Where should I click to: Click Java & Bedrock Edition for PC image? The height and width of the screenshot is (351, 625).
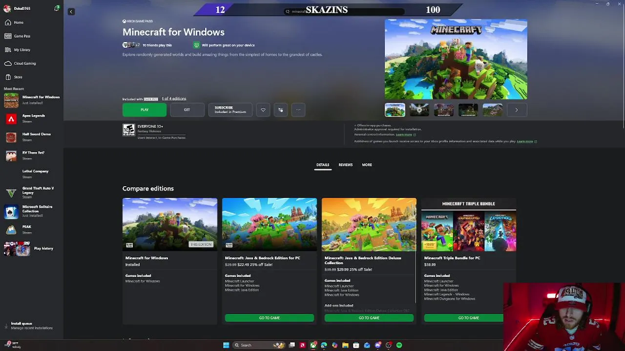coord(270,225)
